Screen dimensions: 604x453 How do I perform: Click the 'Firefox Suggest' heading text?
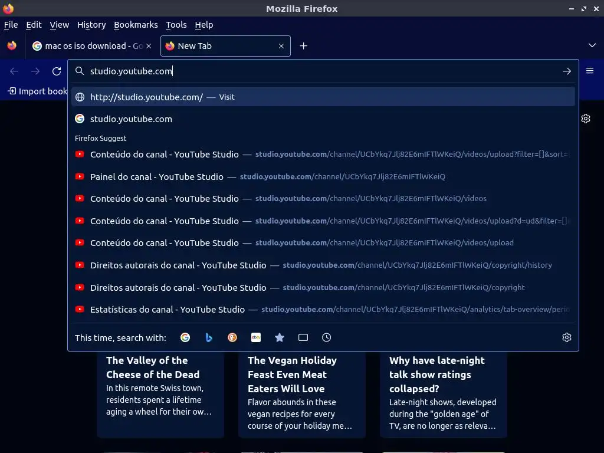tap(100, 138)
